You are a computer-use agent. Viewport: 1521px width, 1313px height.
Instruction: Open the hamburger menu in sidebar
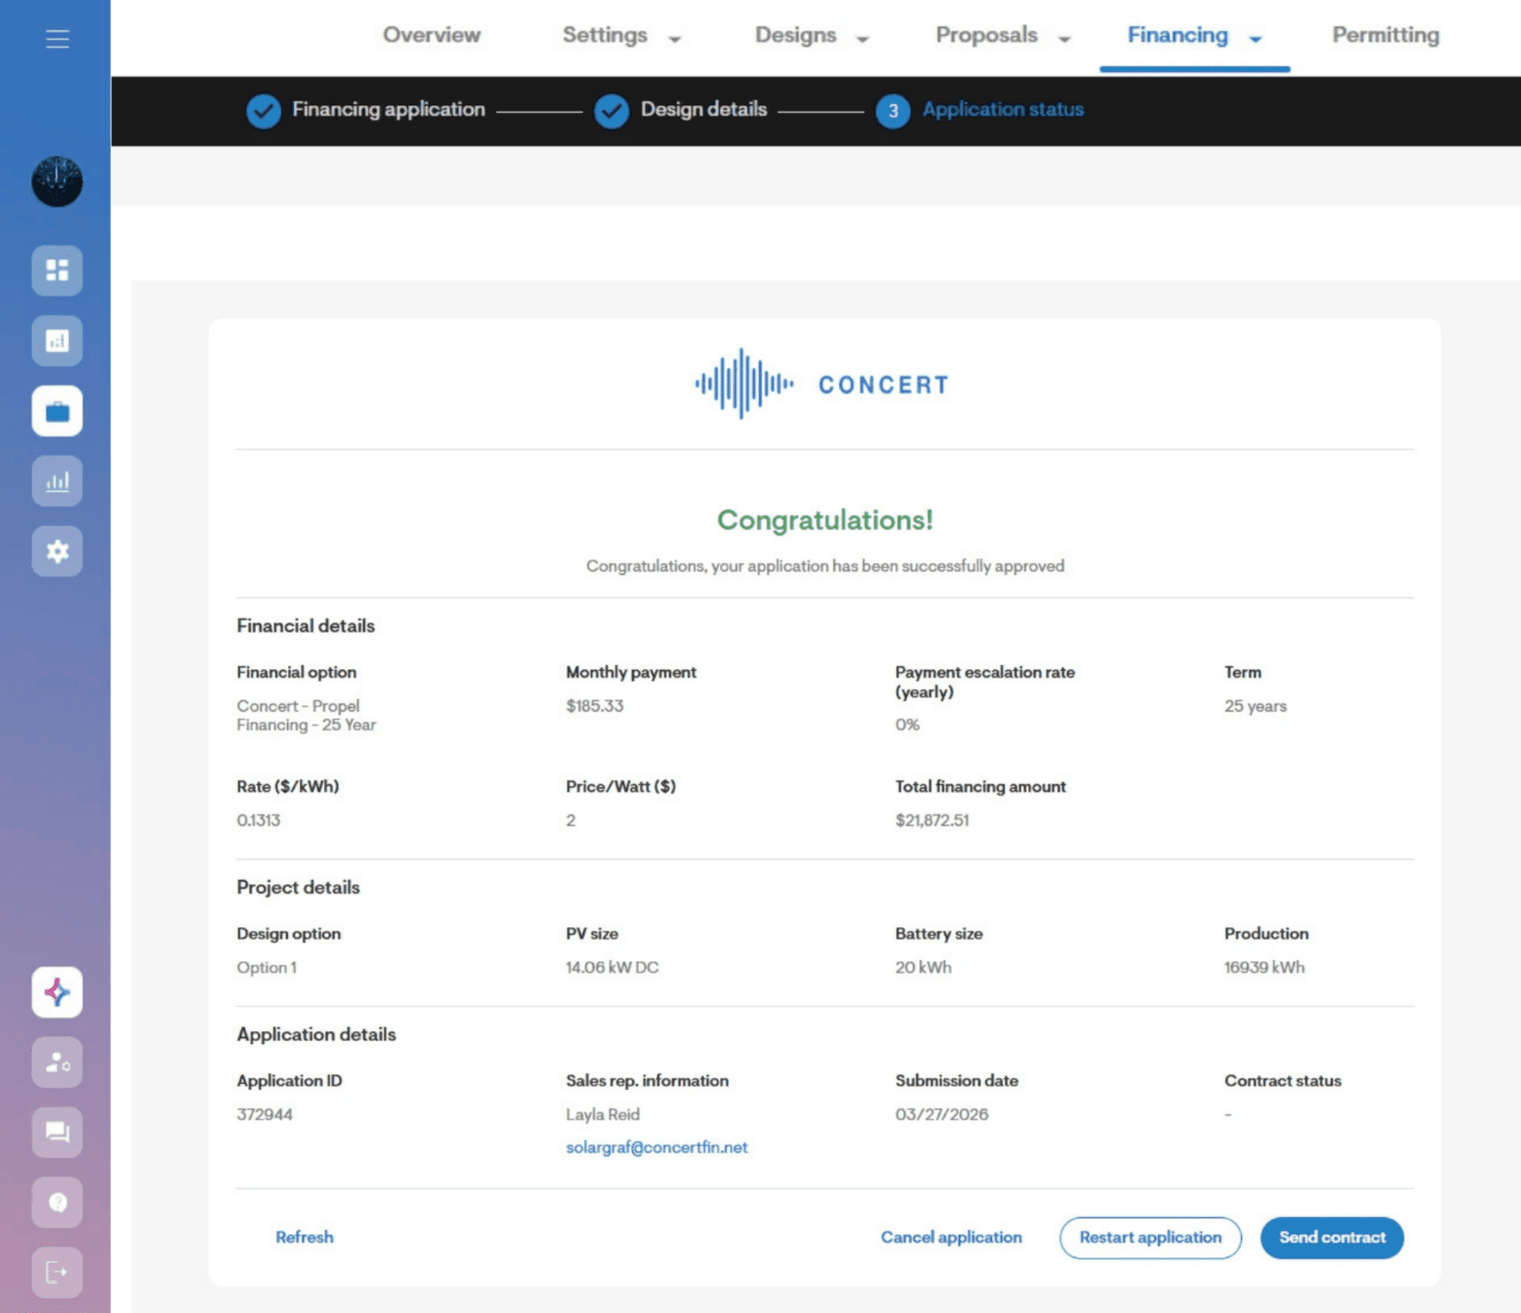[x=57, y=39]
